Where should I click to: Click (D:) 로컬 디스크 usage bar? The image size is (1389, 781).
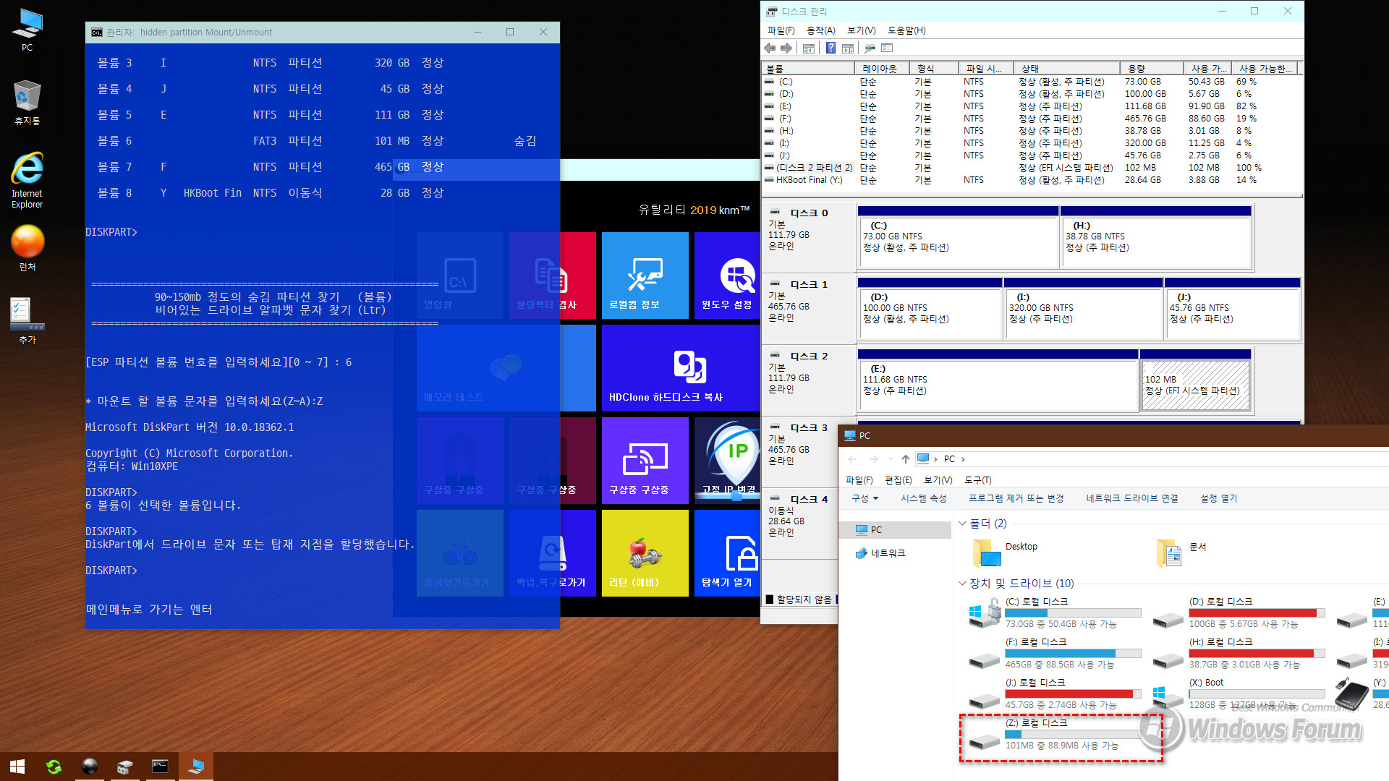click(1257, 613)
